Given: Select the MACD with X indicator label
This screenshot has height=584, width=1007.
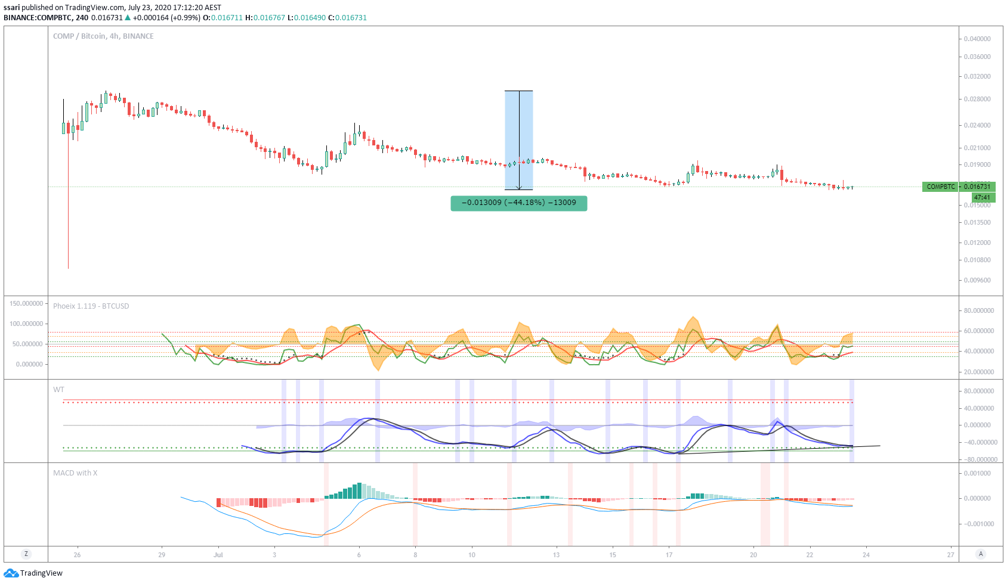Looking at the screenshot, I should pos(75,473).
